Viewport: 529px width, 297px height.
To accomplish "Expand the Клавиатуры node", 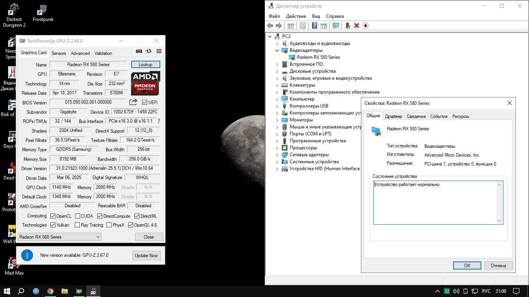I will [277, 85].
